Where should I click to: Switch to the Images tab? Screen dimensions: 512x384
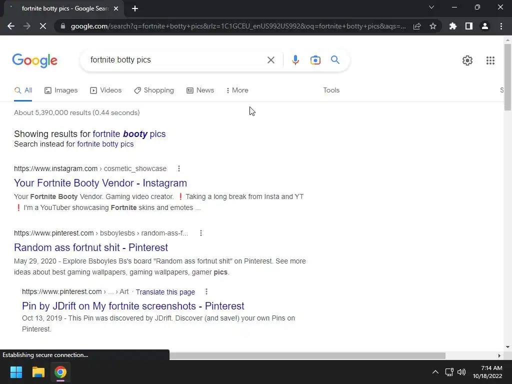point(61,90)
